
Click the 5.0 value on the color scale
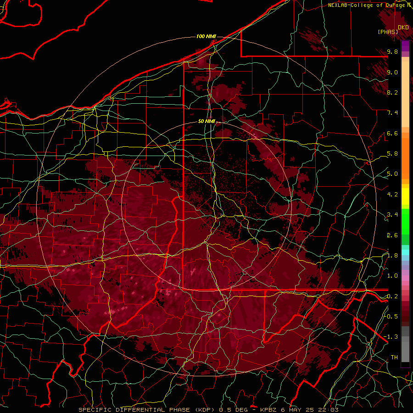pos(392,174)
